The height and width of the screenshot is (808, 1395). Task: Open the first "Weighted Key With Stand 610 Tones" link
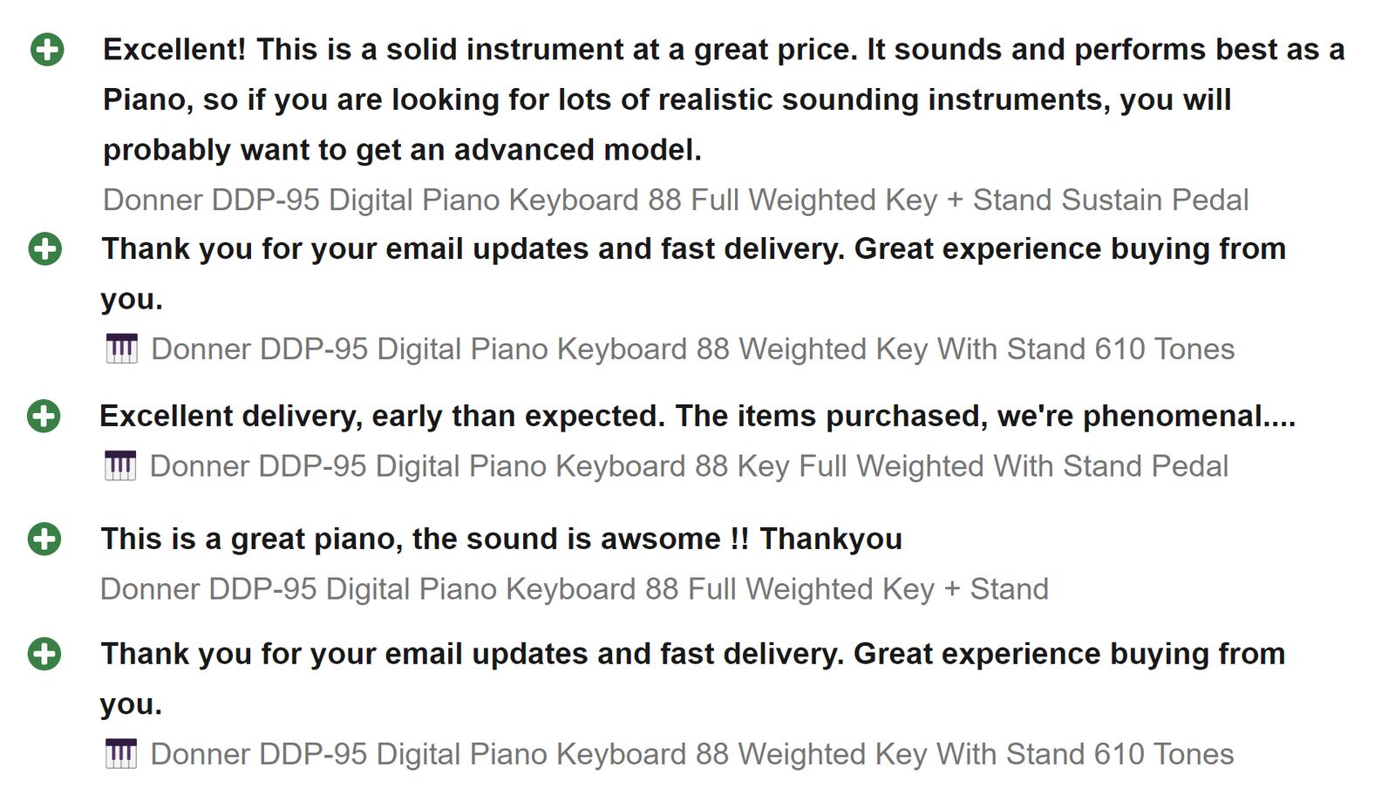[x=692, y=350]
